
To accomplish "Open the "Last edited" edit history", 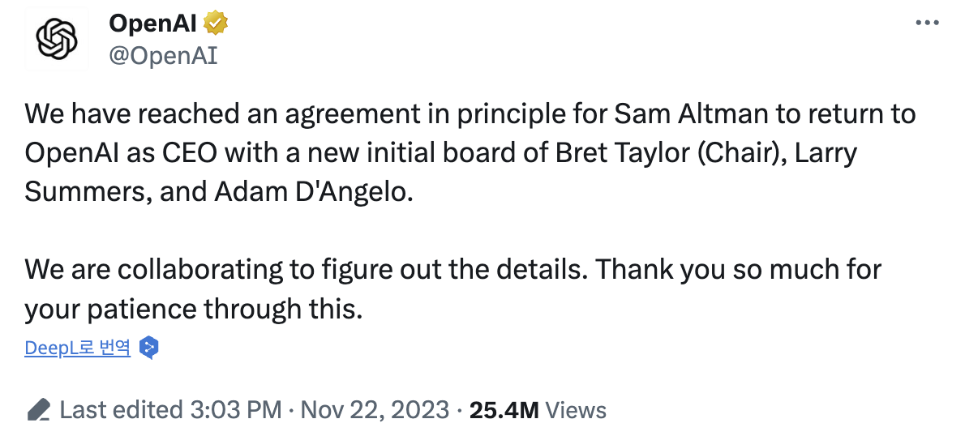I will click(x=120, y=410).
